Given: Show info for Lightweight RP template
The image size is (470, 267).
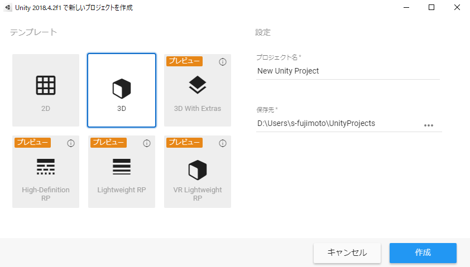Looking at the screenshot, I should 147,143.
